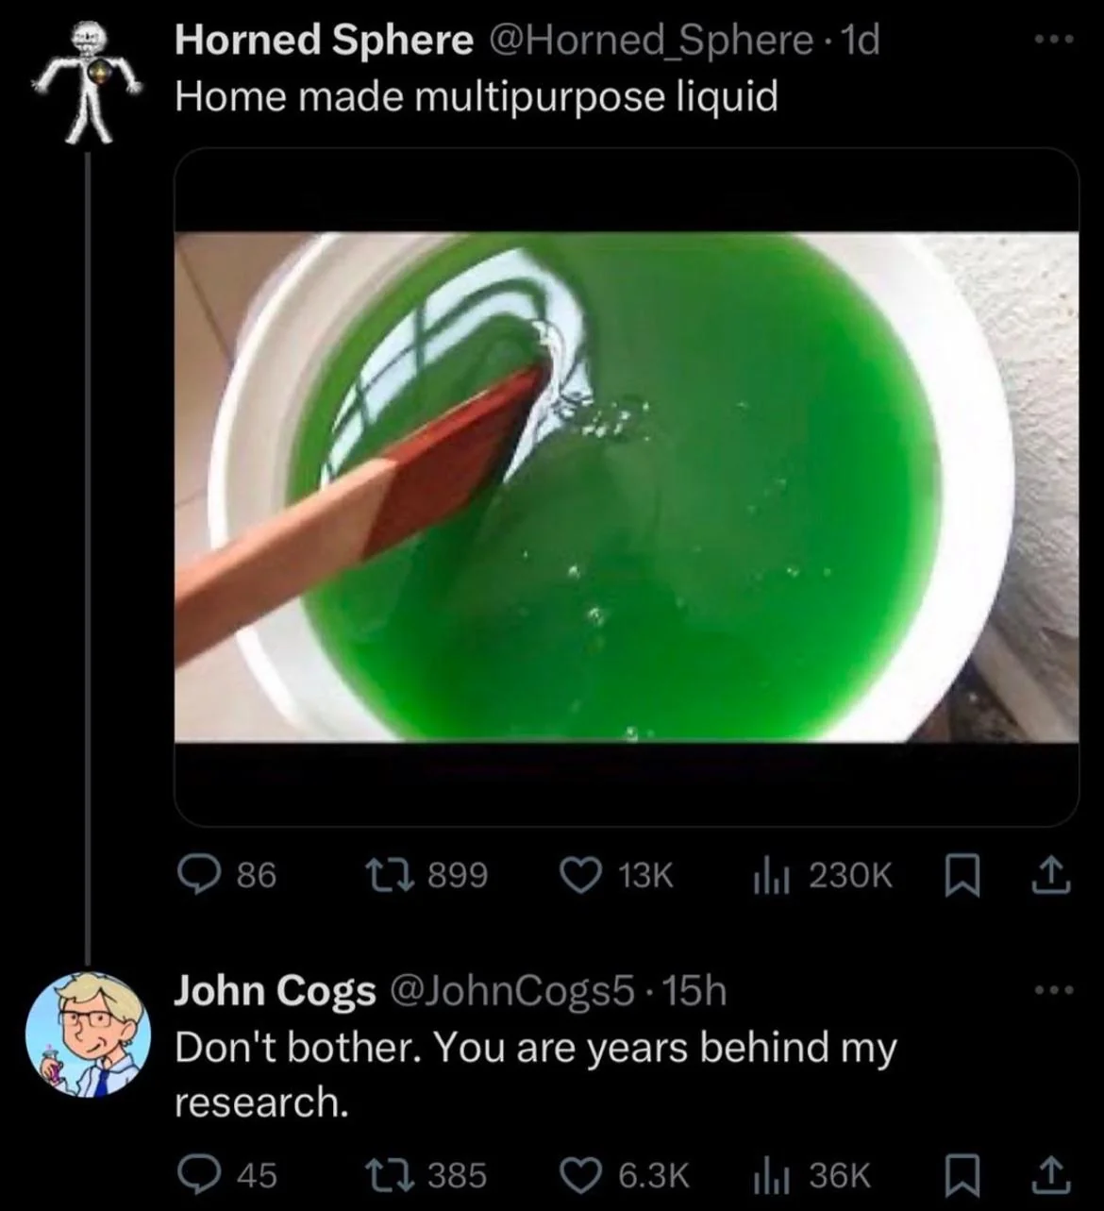Screen dimensions: 1104x1211
Task: Like Horned Sphere's green liquid tweet
Action: (x=583, y=875)
